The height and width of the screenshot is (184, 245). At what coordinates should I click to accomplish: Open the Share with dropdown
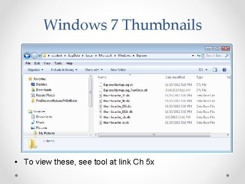coord(94,70)
